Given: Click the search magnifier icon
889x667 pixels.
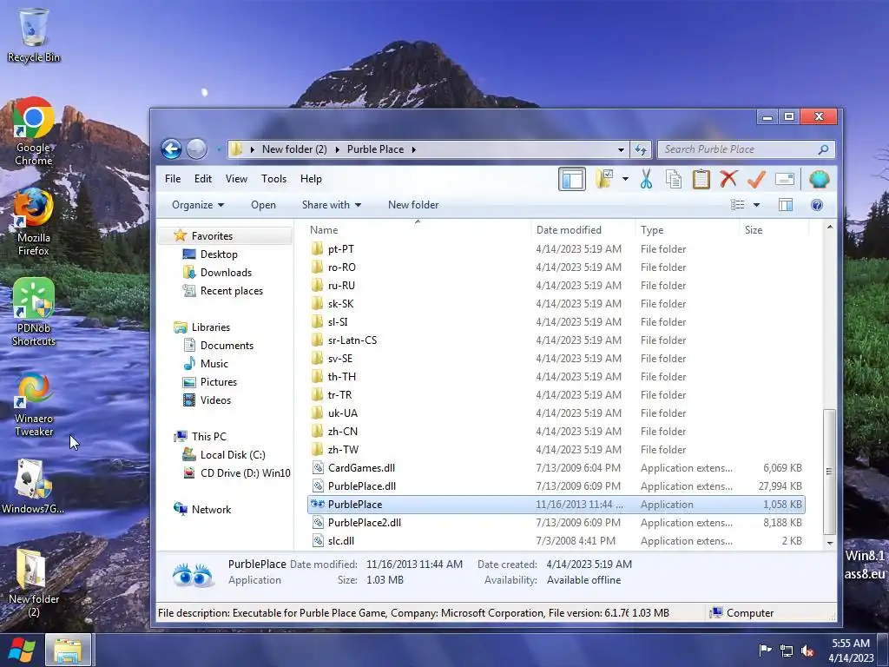Looking at the screenshot, I should coord(824,149).
